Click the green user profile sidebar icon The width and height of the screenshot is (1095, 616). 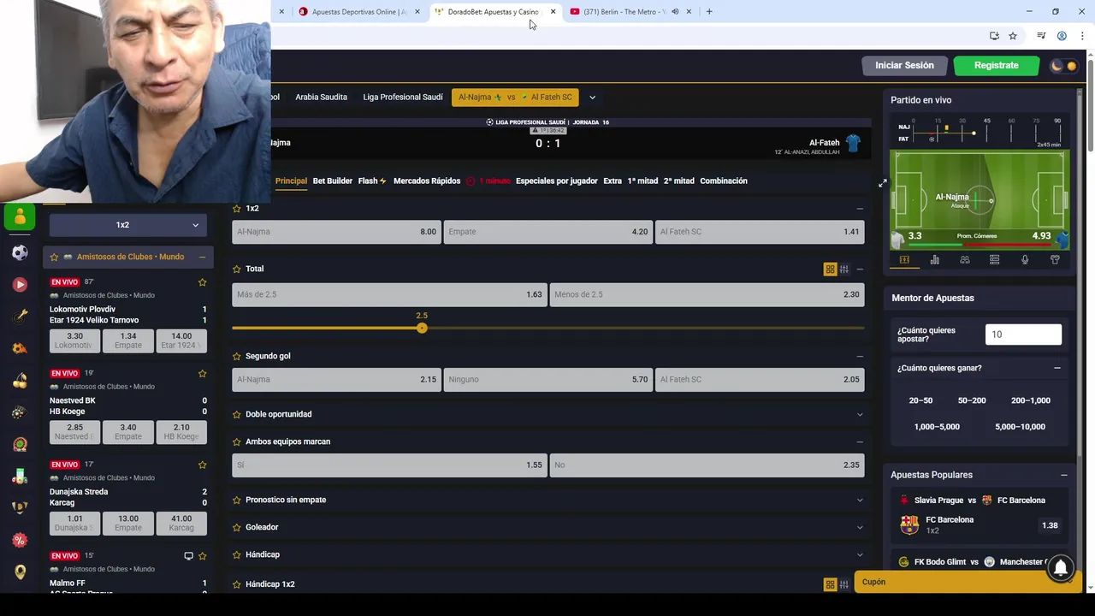pyautogui.click(x=20, y=217)
